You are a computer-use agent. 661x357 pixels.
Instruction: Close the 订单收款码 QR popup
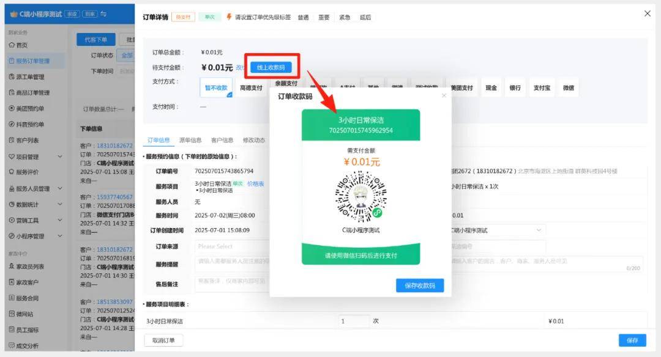point(444,96)
